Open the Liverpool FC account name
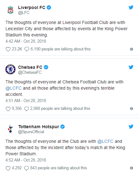Screen dimensions: 139x173 point(31,7)
